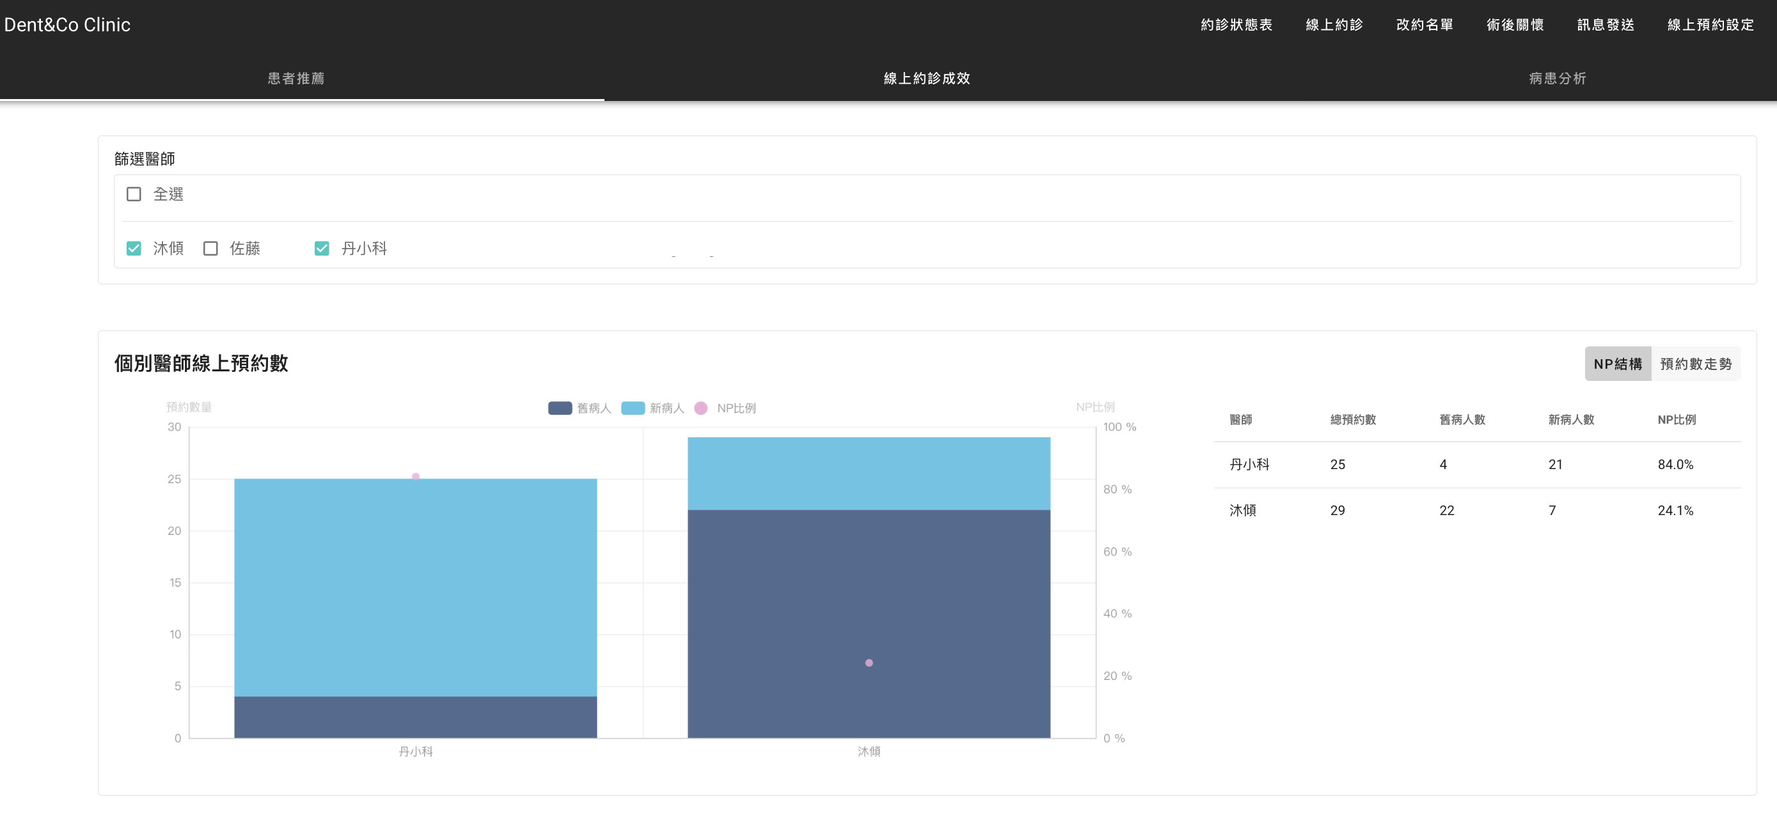1777x818 pixels.
Task: Uncheck the 沐傾 doctor checkbox
Action: tap(134, 248)
